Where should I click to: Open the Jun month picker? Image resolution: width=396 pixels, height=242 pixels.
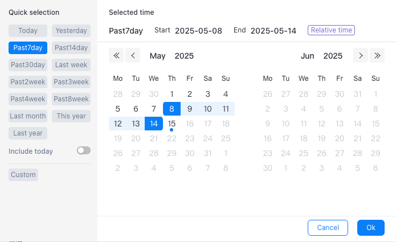tap(307, 56)
